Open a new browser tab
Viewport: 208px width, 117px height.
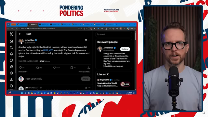pyautogui.click(x=117, y=25)
